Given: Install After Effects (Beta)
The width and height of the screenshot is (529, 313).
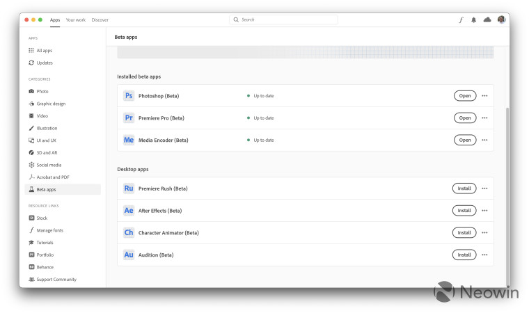Looking at the screenshot, I should (x=464, y=211).
